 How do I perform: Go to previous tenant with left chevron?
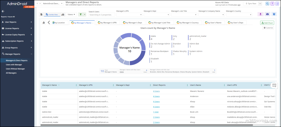(37, 4)
